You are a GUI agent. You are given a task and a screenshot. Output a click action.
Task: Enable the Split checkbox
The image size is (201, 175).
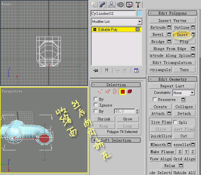click(175, 122)
